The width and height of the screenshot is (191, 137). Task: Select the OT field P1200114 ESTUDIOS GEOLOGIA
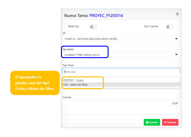coord(121,39)
